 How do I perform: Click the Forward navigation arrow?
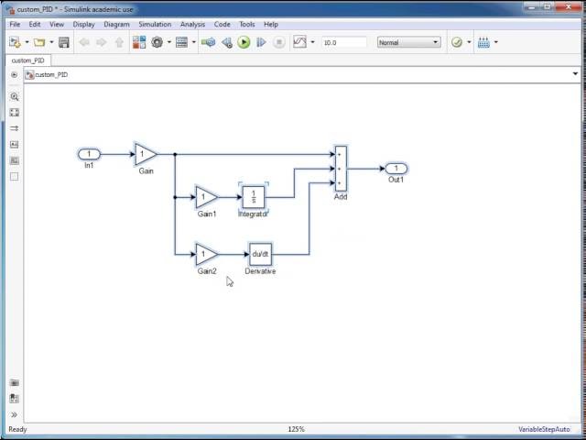pyautogui.click(x=102, y=42)
